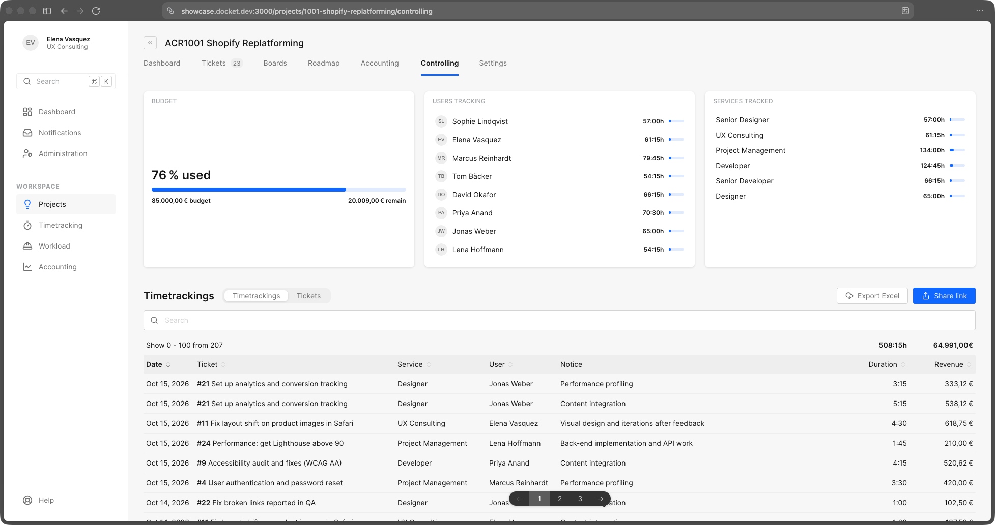Screen dimensions: 995x525
Task: Sort table by Date column
Action: 158,364
